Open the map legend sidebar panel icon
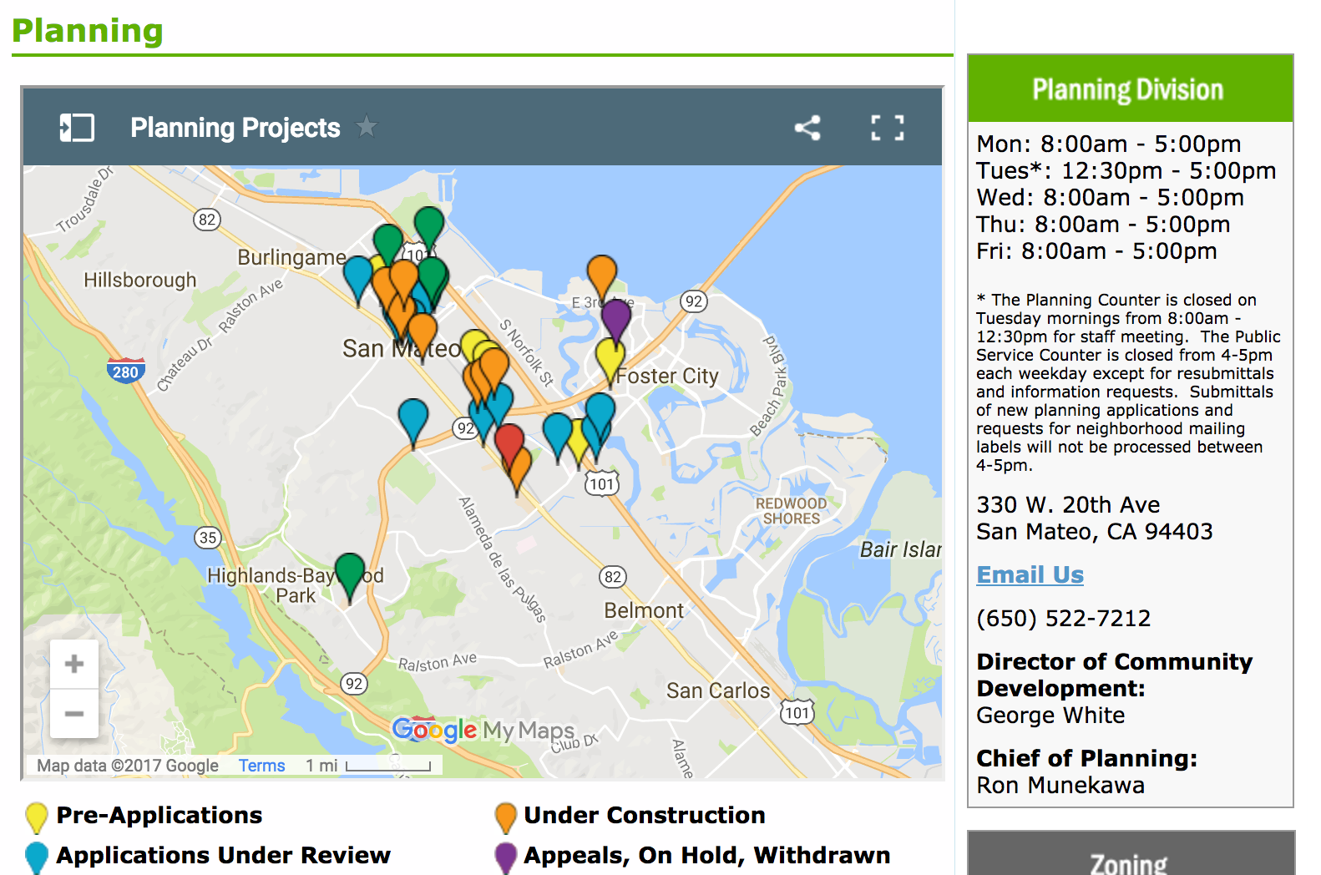Viewport: 1321px width, 875px height. tap(77, 128)
